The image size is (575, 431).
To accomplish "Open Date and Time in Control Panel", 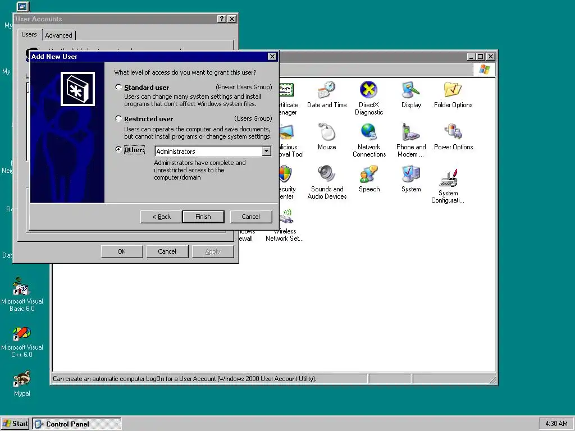I will coord(327,94).
